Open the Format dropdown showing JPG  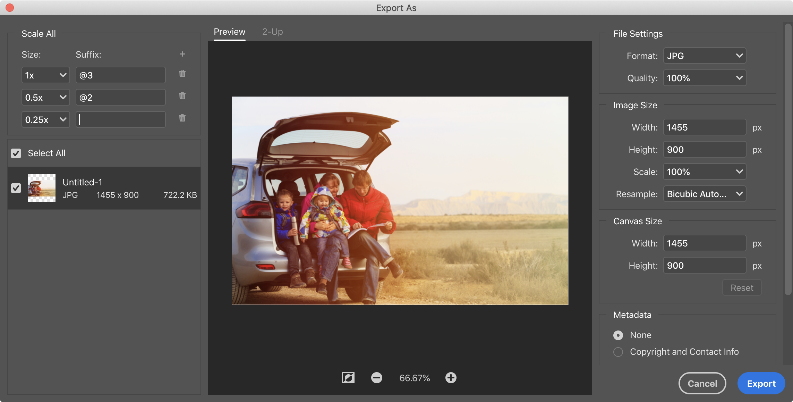[x=704, y=56]
